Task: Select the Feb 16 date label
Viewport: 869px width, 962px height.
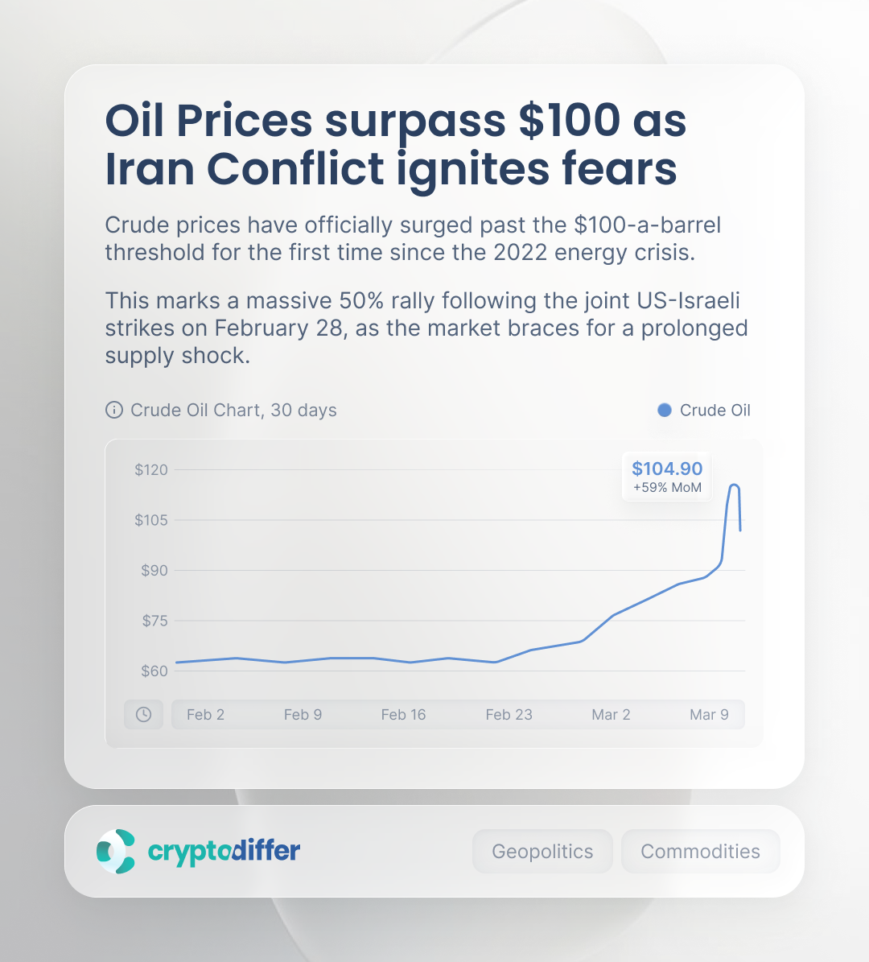Action: [403, 714]
